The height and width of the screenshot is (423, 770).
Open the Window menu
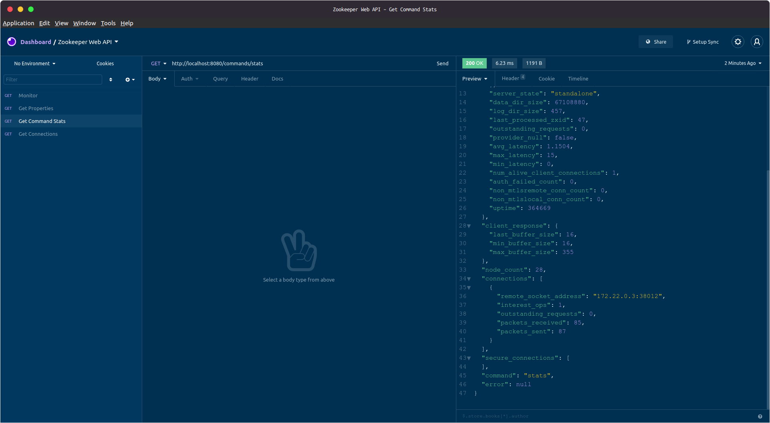tap(85, 23)
